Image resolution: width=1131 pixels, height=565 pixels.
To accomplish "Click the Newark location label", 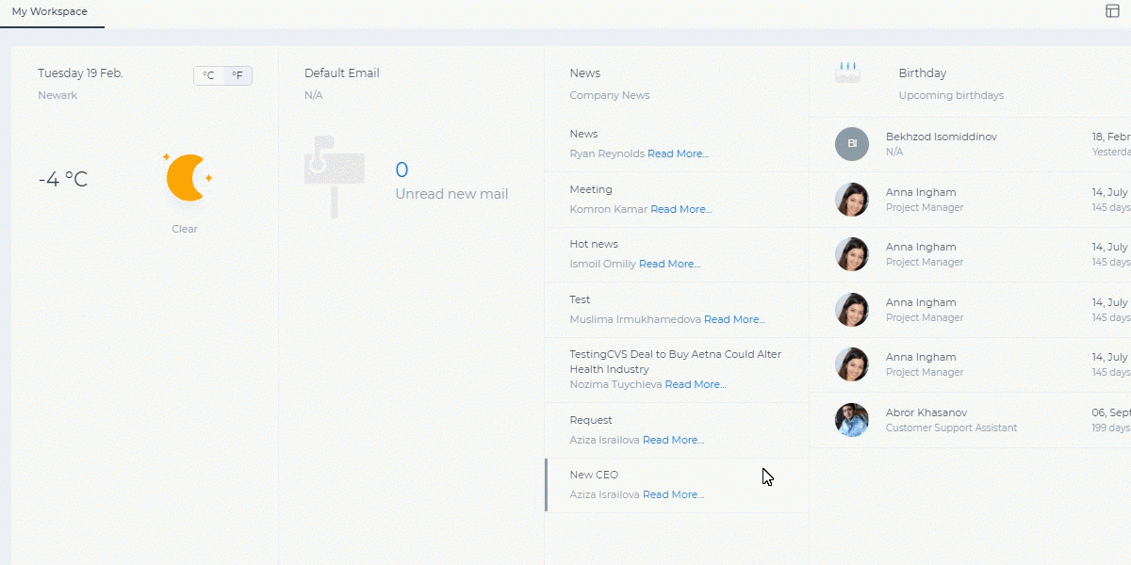I will [57, 95].
